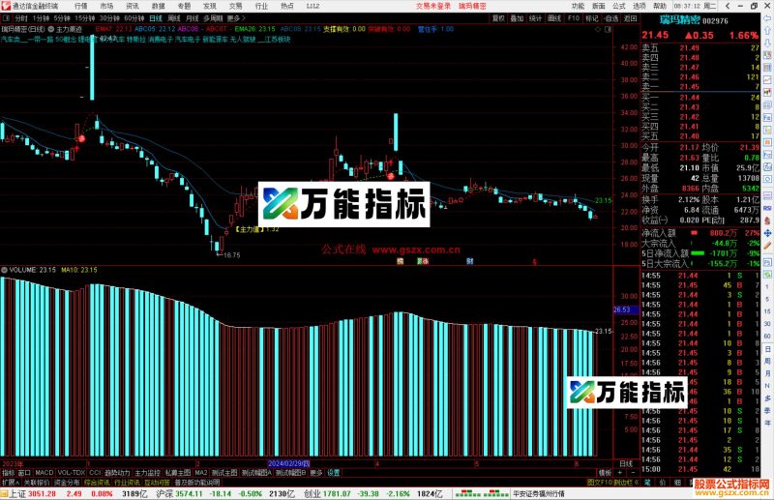Open the 资金分布 tab

(67, 483)
